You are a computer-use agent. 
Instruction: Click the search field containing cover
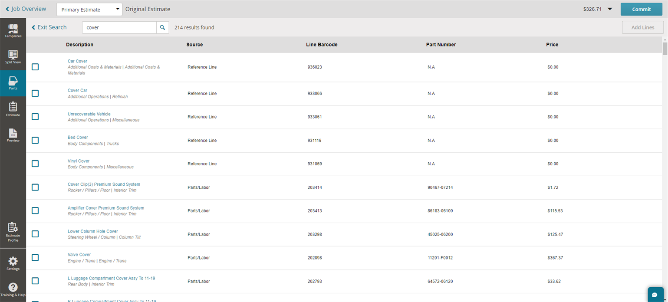coord(119,27)
